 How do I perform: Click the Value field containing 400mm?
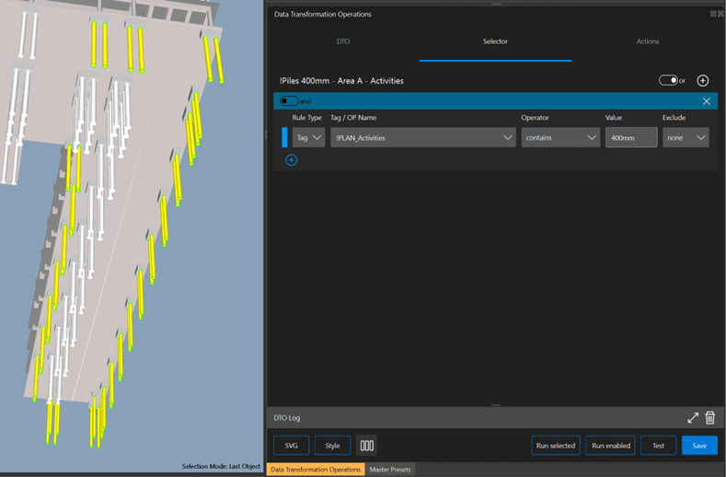[x=631, y=137]
